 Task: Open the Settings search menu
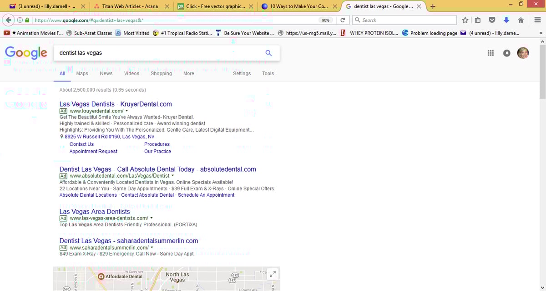pyautogui.click(x=242, y=73)
